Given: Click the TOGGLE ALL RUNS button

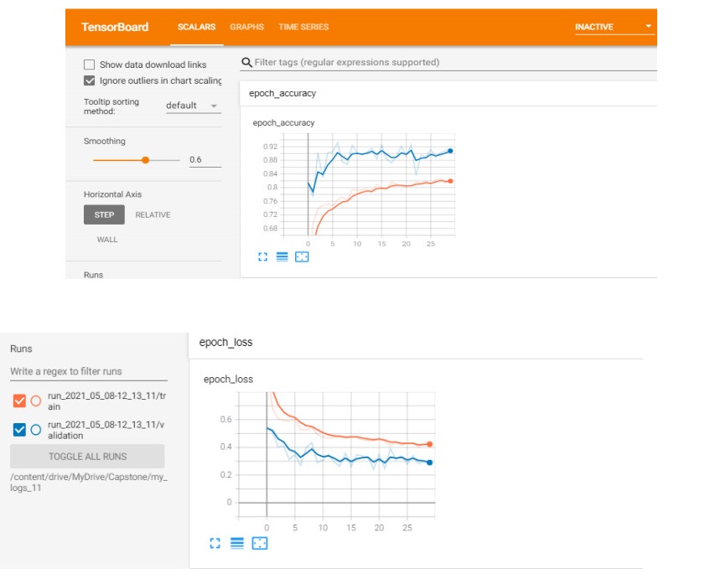Looking at the screenshot, I should [x=87, y=457].
